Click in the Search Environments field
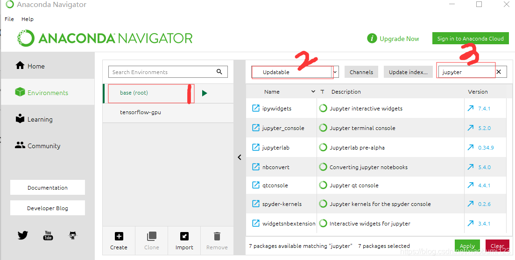 pyautogui.click(x=168, y=72)
